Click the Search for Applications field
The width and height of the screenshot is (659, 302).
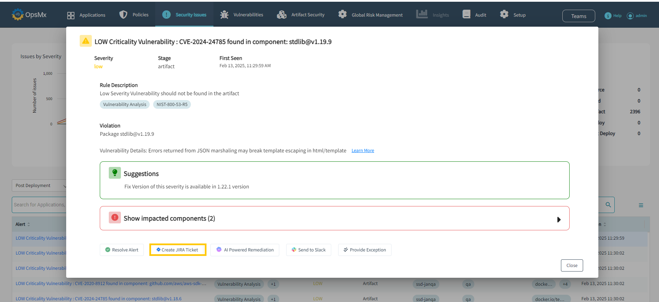(39, 205)
